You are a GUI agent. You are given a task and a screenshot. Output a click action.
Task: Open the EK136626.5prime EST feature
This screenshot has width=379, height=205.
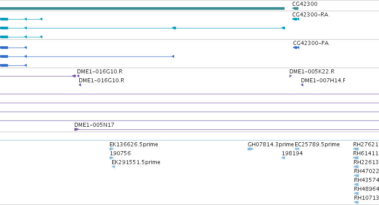pyautogui.click(x=111, y=149)
